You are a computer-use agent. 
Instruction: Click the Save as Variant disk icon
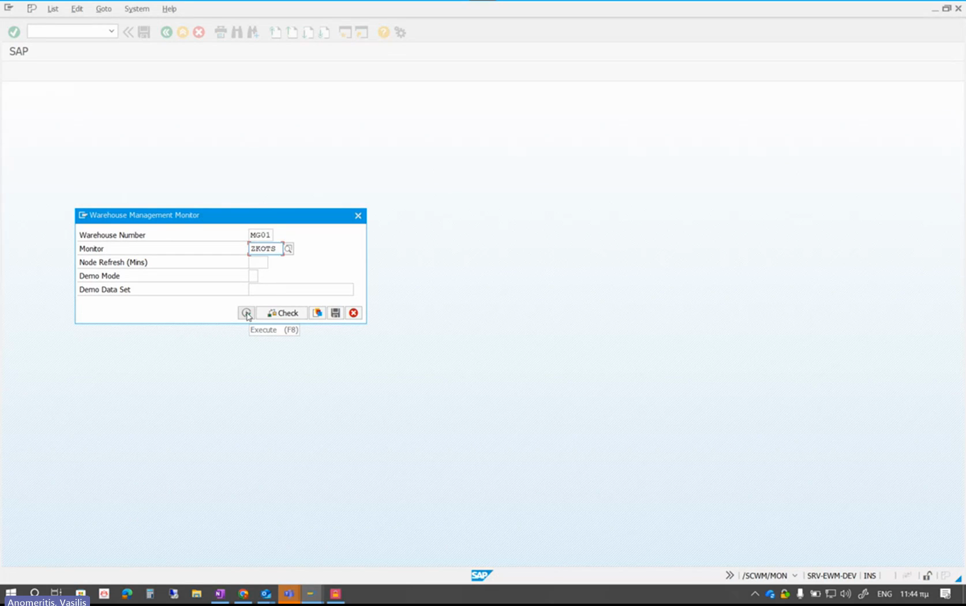(335, 313)
